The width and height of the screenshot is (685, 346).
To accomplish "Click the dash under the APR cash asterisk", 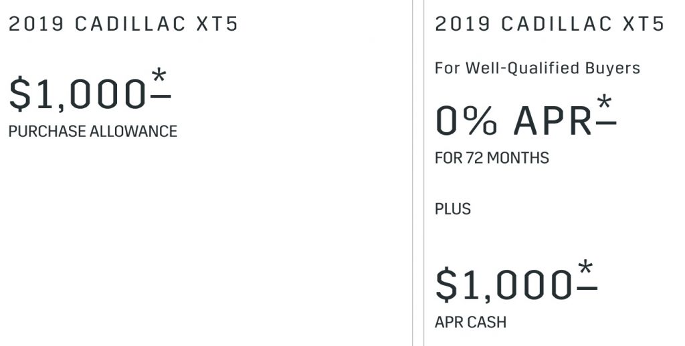I will pyautogui.click(x=587, y=287).
